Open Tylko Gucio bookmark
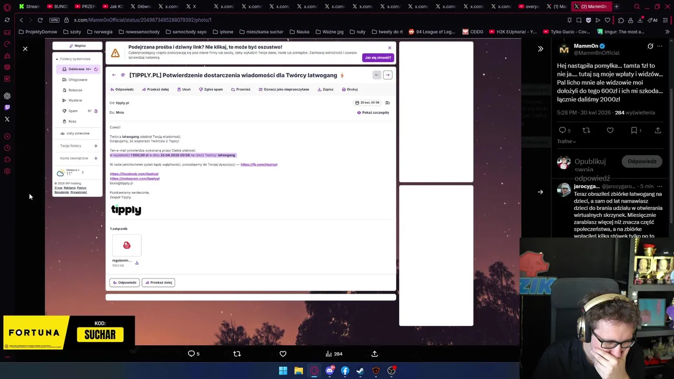Image resolution: width=674 pixels, height=379 pixels. tap(566, 32)
